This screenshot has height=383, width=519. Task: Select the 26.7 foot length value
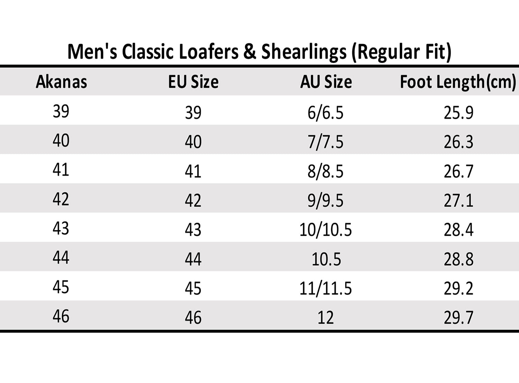point(458,171)
